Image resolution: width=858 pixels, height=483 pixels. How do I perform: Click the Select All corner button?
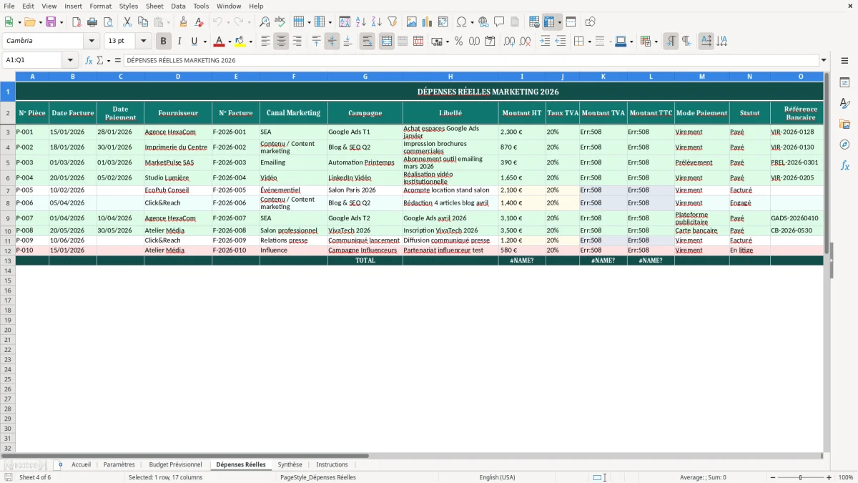(x=8, y=76)
